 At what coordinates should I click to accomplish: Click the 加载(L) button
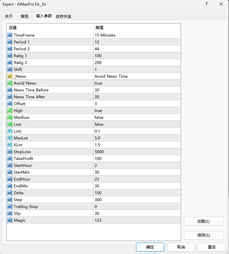coord(204,221)
